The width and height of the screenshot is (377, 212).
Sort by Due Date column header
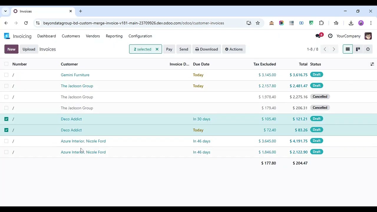tap(201, 64)
